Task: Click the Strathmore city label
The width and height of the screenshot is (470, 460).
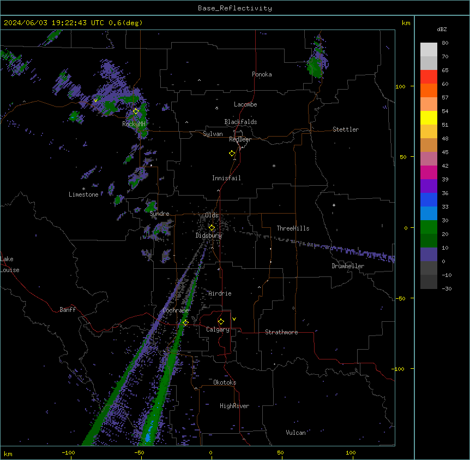Action: click(x=281, y=332)
